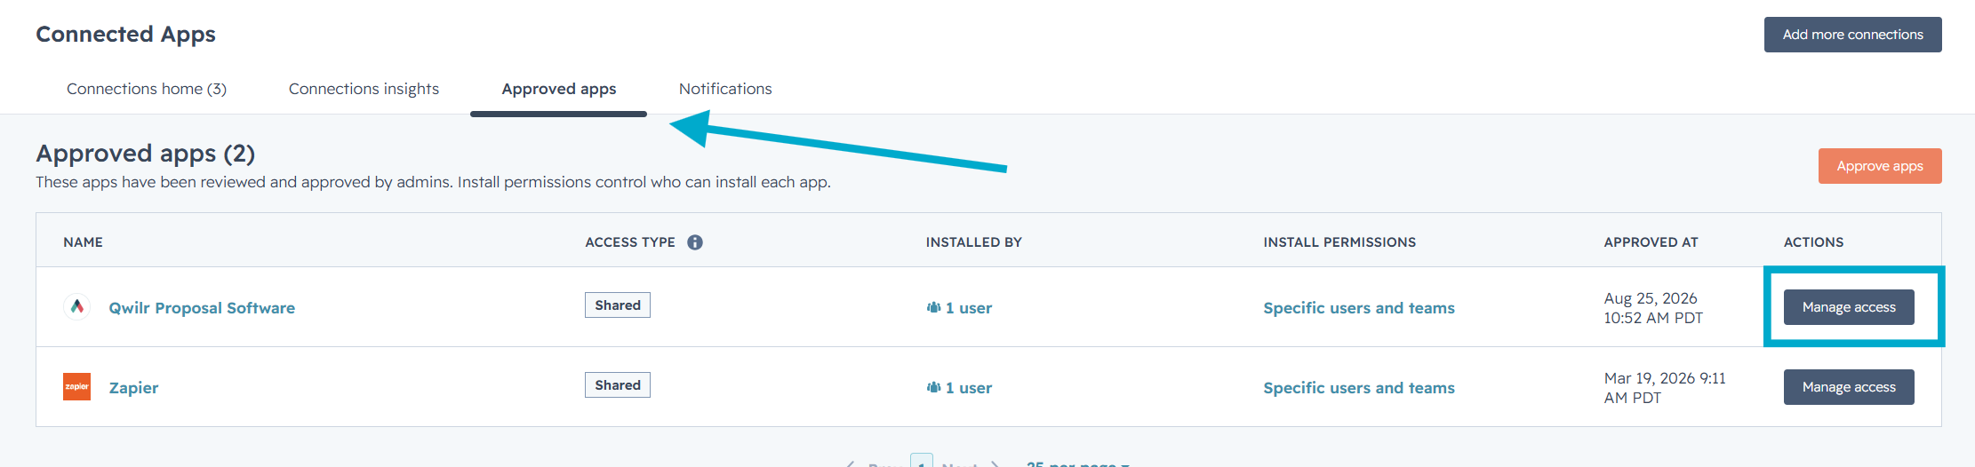Screen dimensions: 1975x467
Task: Manage access for Zapier
Action: point(1849,387)
